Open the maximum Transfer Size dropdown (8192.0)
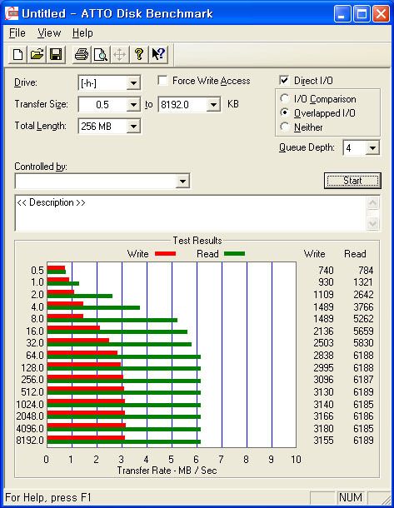Screen dimensions: 394x508 coord(213,105)
